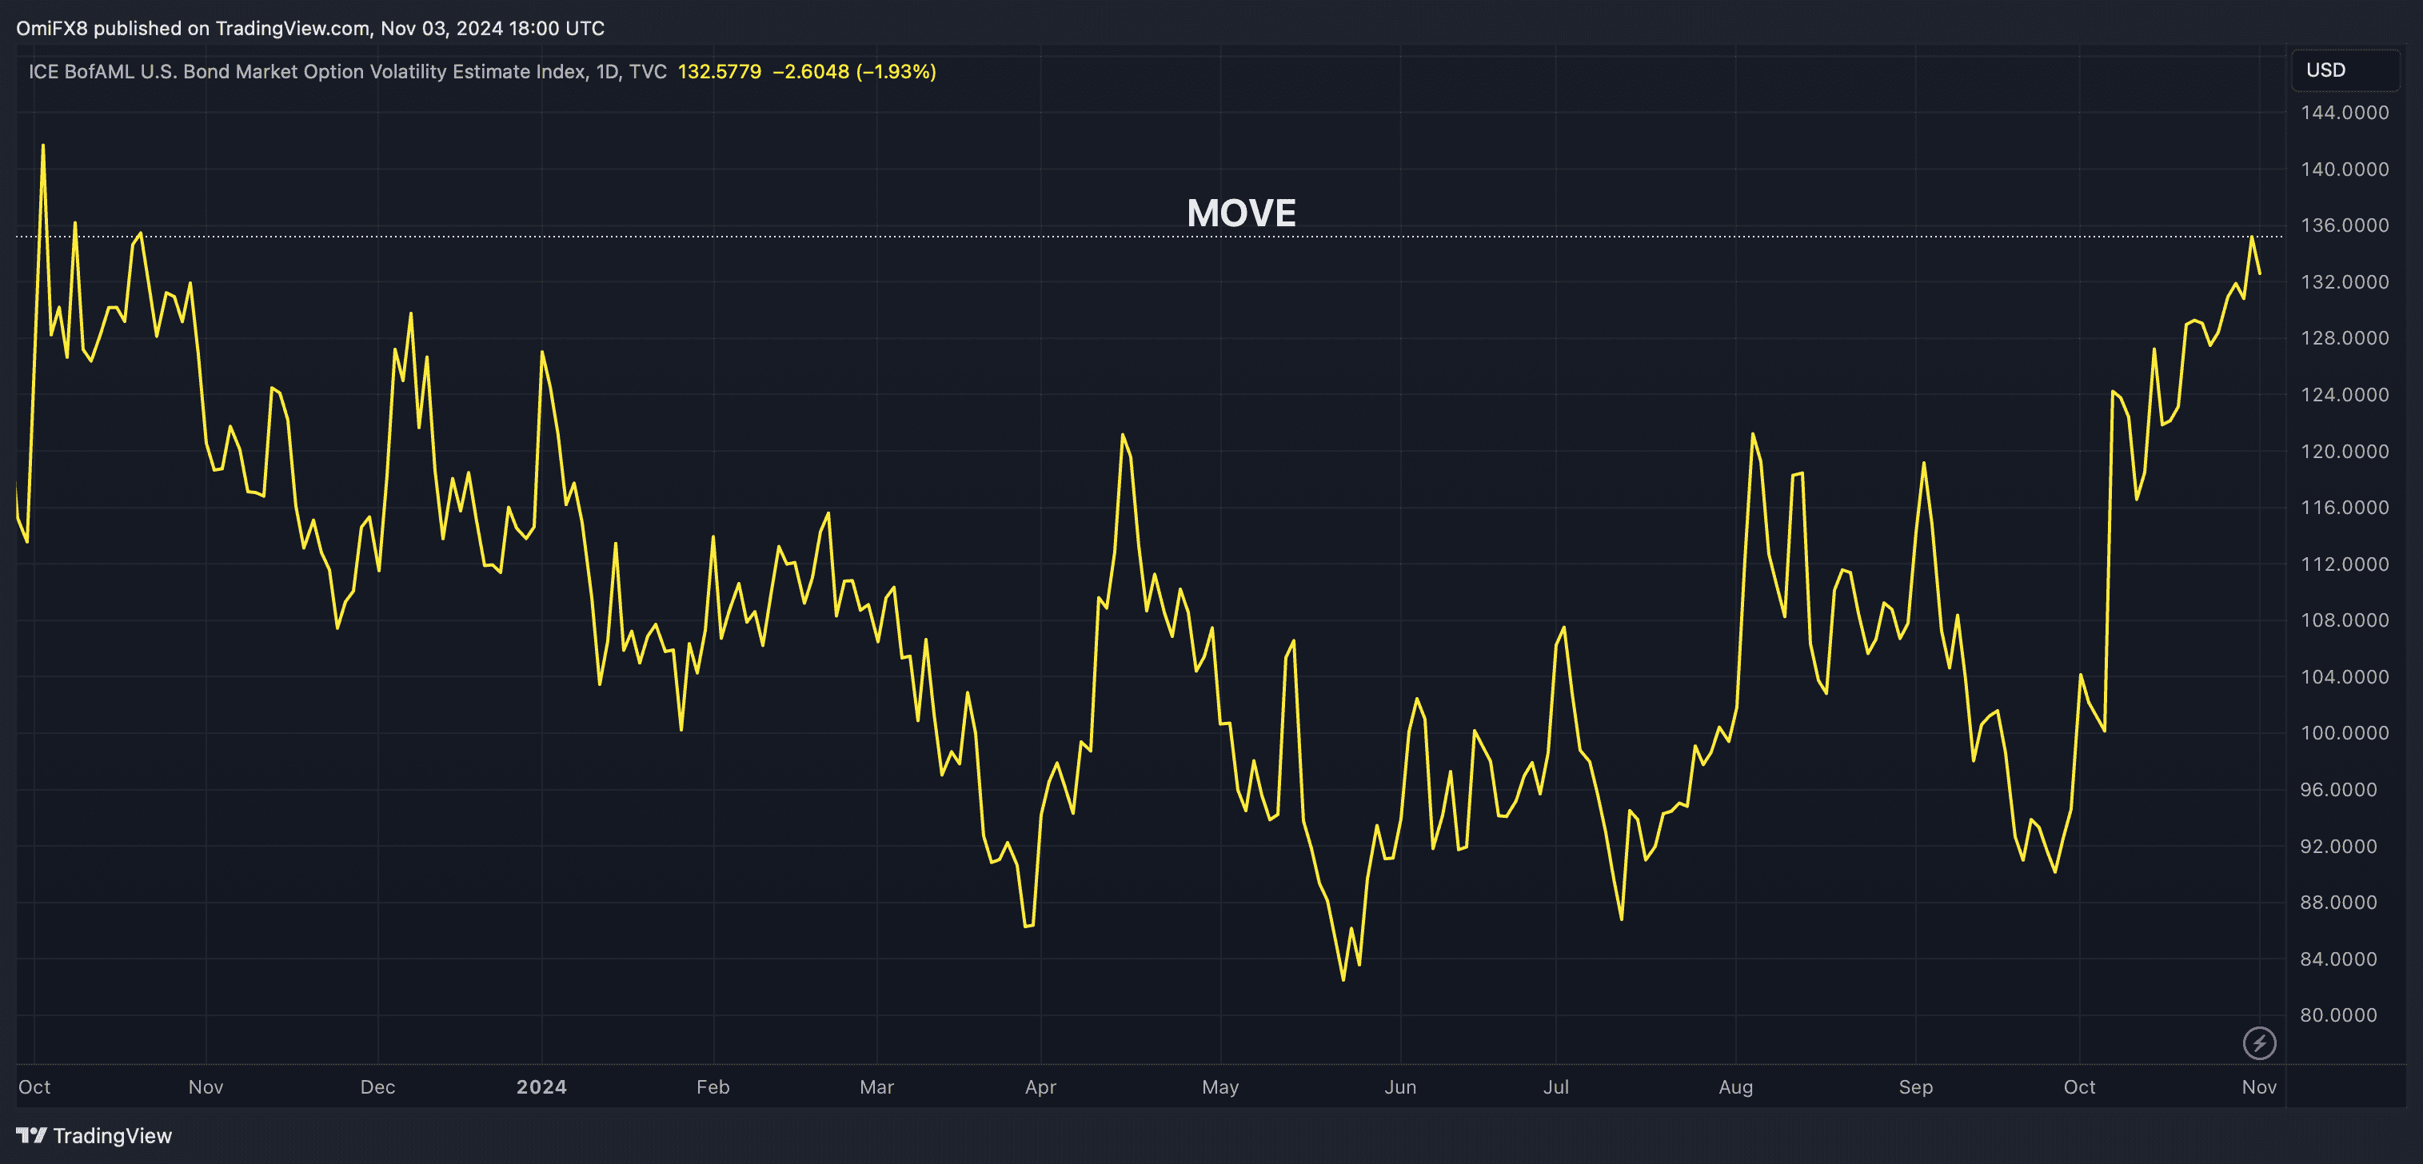Click the 128.0000 price axis label
The height and width of the screenshot is (1164, 2423).
point(2344,337)
